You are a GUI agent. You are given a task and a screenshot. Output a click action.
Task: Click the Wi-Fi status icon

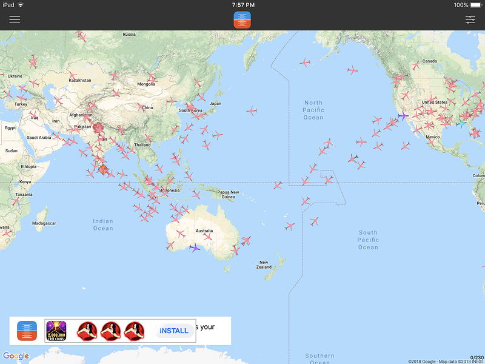point(21,5)
